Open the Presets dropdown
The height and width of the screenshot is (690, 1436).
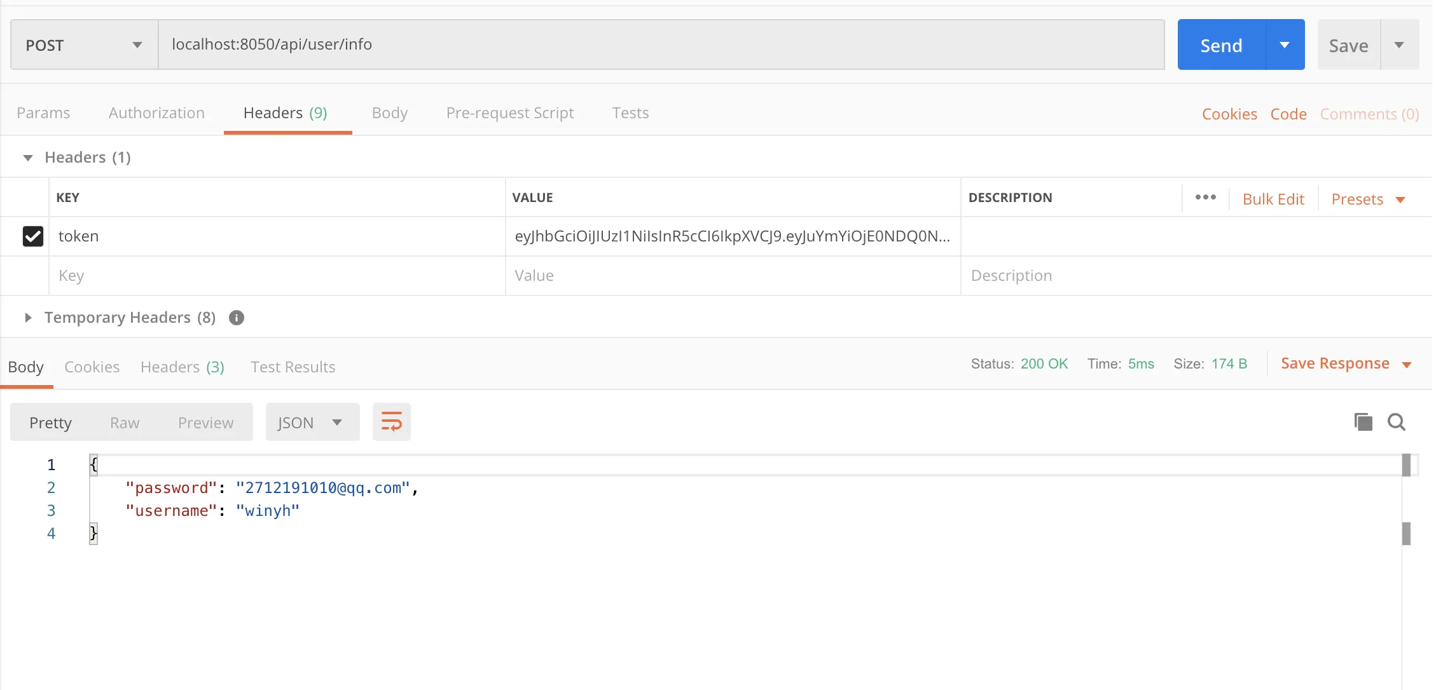[x=1367, y=200]
